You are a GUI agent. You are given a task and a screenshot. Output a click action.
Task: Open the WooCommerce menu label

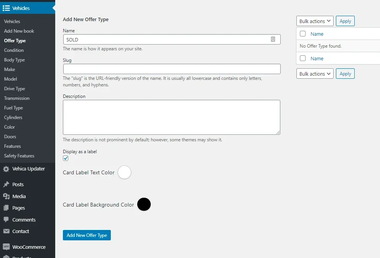[29, 247]
